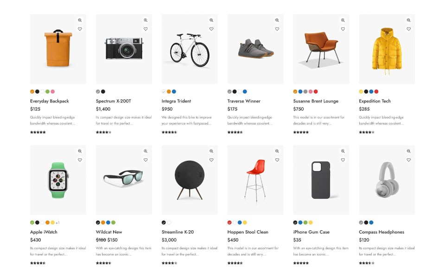Choose blue color for Integra Trident
The image size is (445, 278).
[174, 92]
